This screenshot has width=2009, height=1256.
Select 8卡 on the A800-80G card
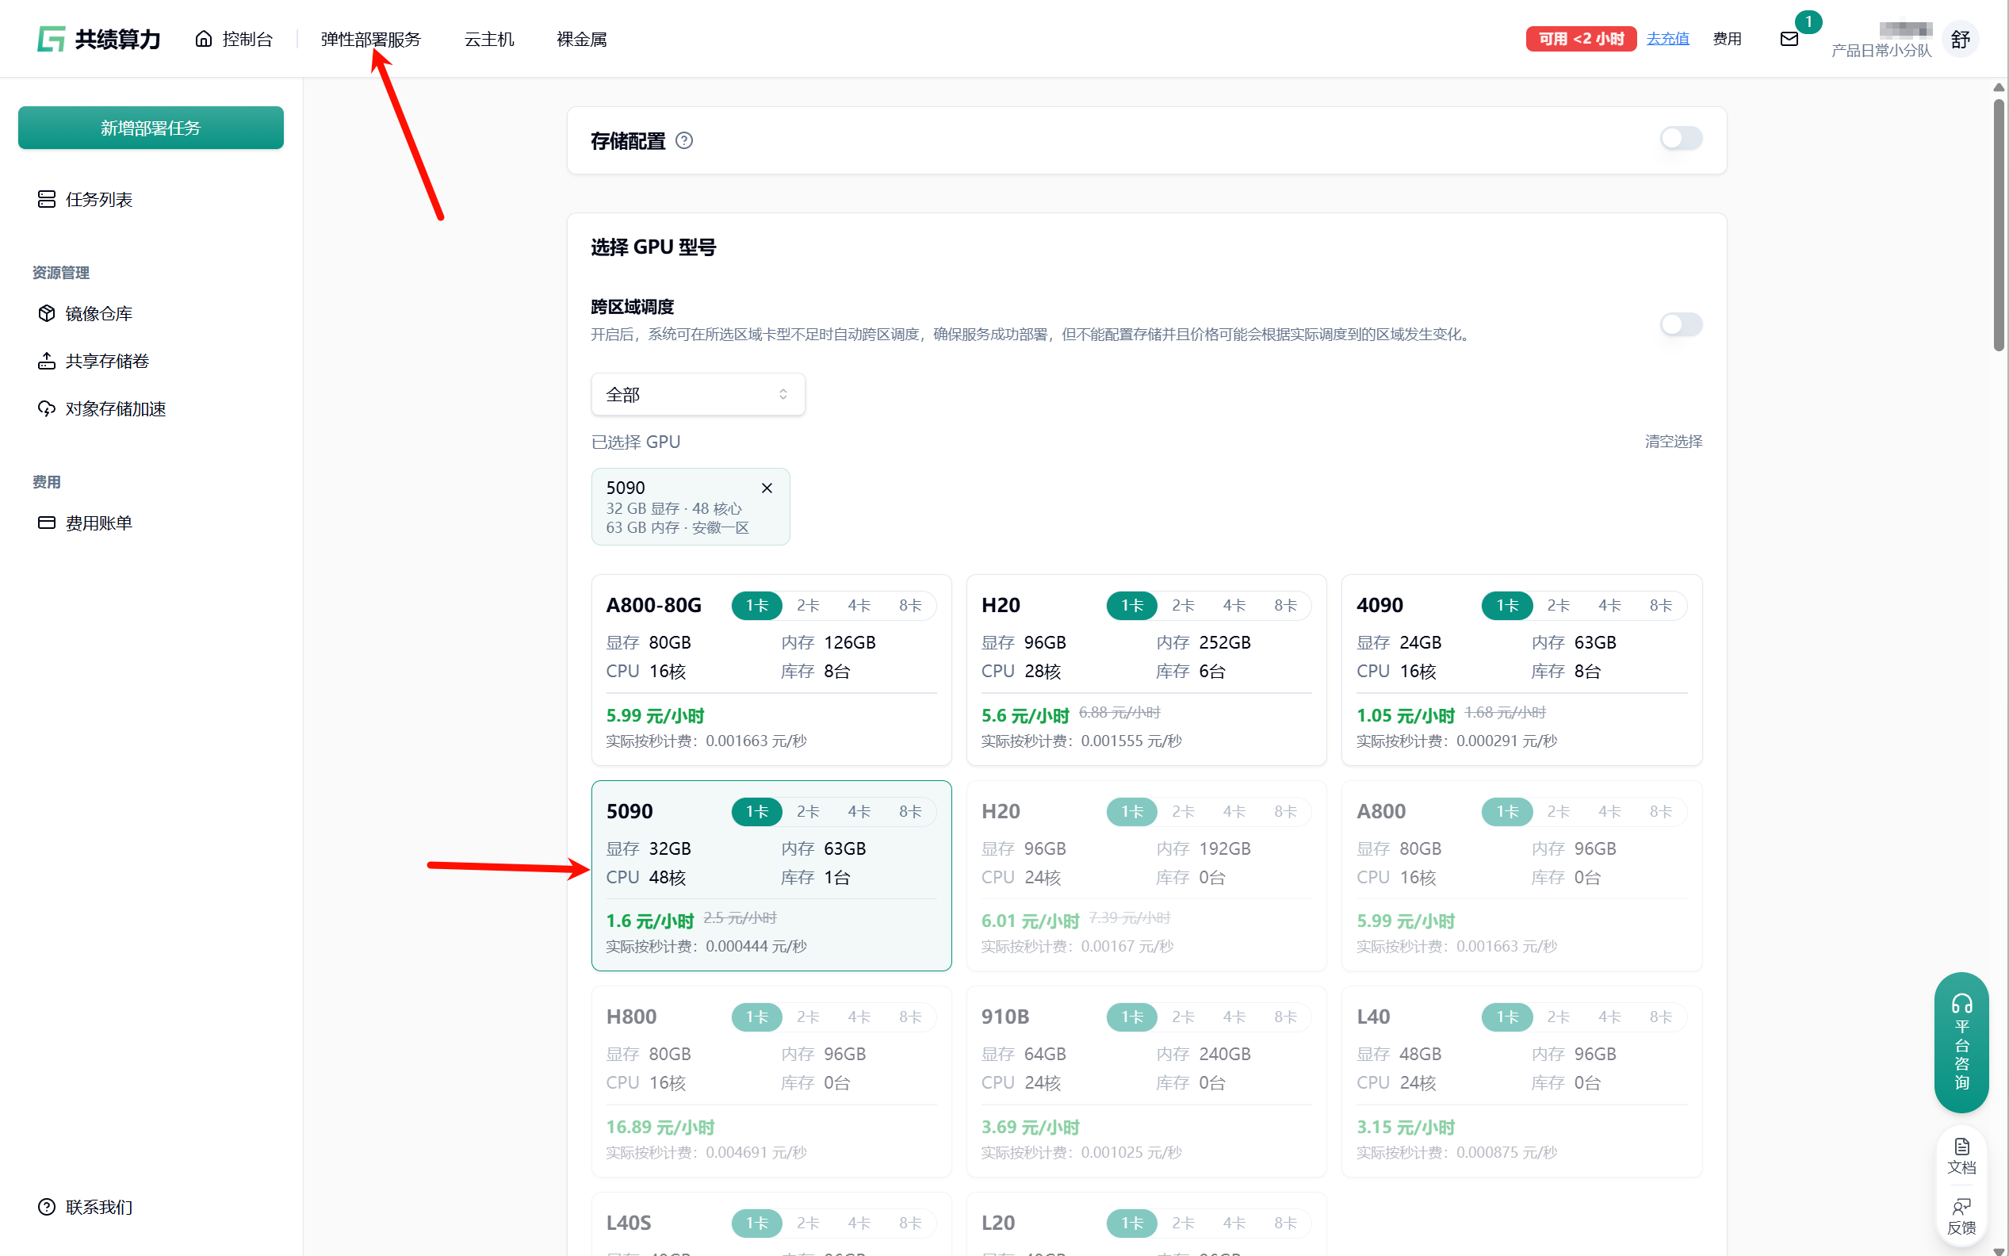[909, 606]
